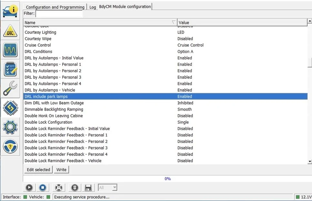
Task: Click the Smooth value cell
Action: click(185, 109)
